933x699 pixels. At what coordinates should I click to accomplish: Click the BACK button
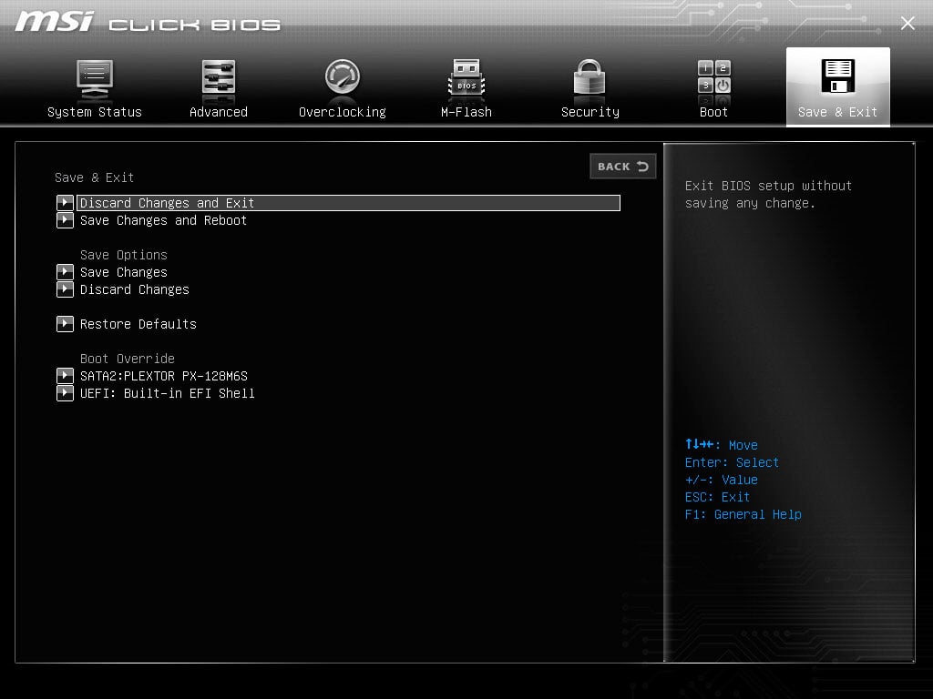point(623,167)
